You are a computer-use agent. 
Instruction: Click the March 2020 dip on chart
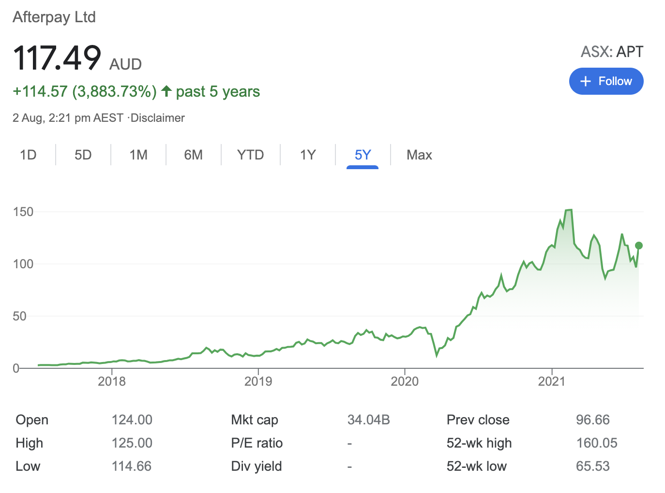(x=437, y=355)
